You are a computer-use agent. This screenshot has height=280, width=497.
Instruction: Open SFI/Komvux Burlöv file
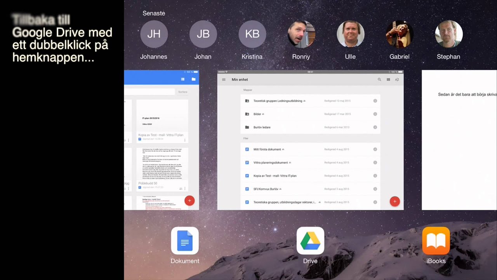click(310, 189)
